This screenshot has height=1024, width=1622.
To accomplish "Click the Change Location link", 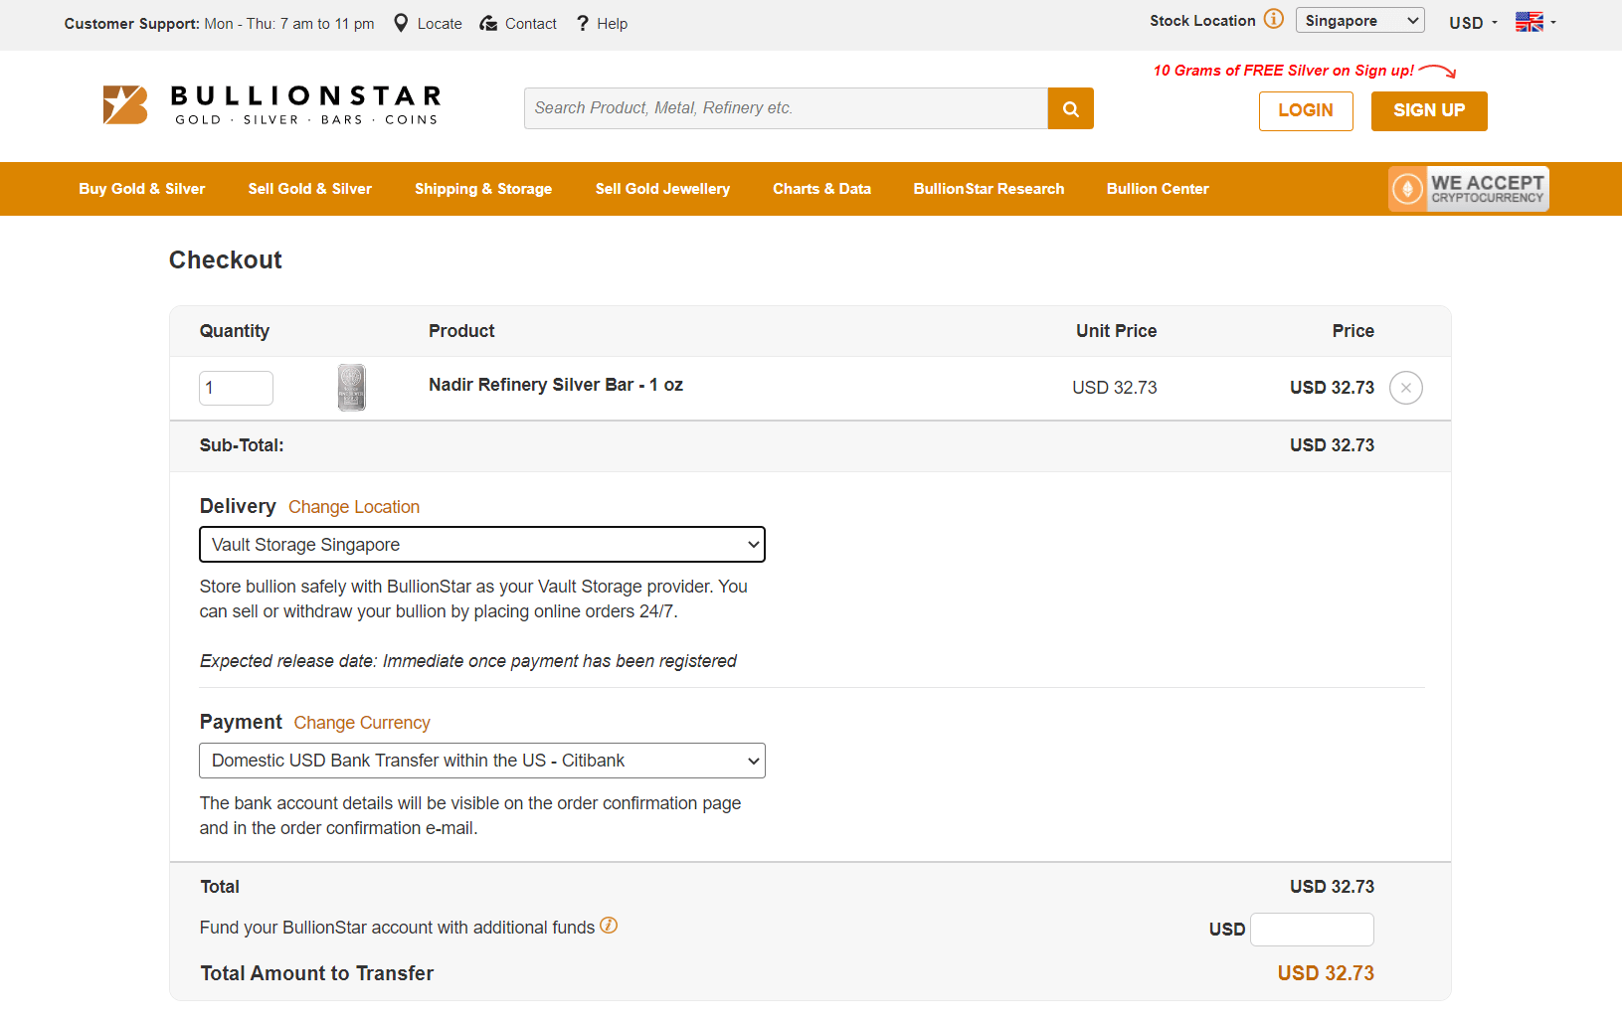I will 354,507.
